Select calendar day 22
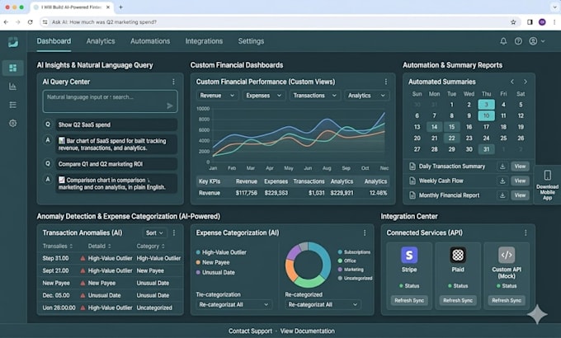The image size is (561, 338). (451, 138)
